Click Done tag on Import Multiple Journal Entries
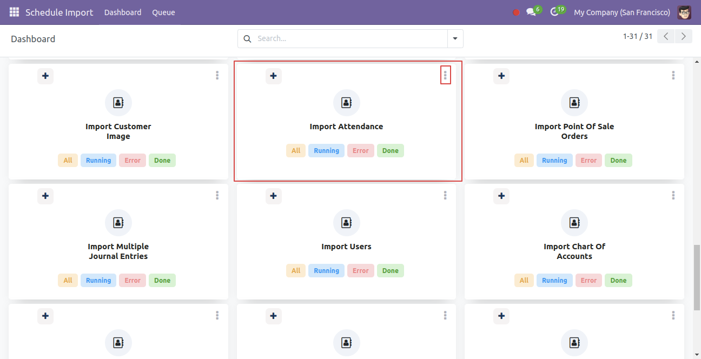Viewport: 701px width, 359px height. point(162,281)
